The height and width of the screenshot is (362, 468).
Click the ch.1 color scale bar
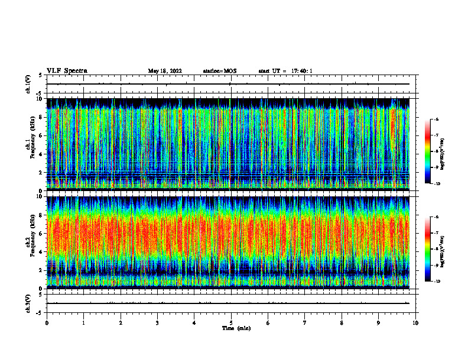coord(427,151)
